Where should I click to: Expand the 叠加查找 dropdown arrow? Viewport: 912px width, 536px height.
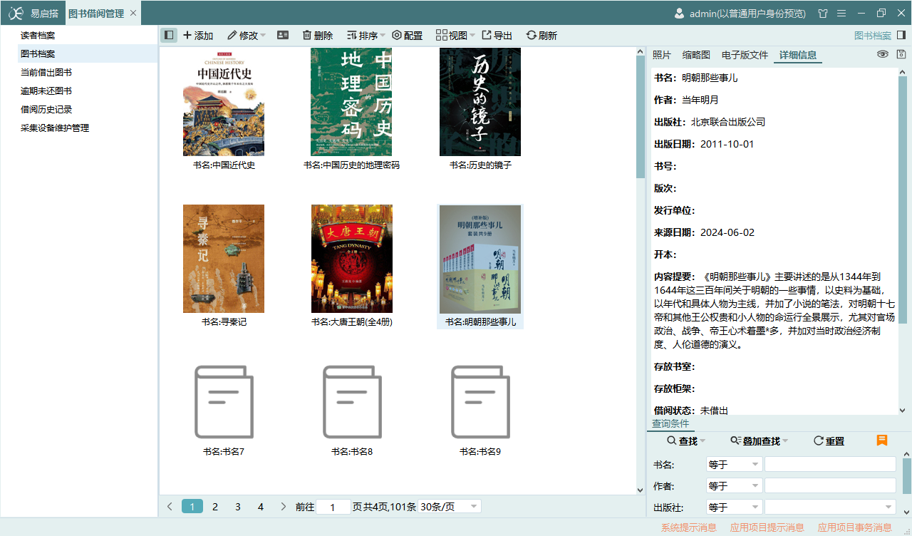pyautogui.click(x=785, y=442)
